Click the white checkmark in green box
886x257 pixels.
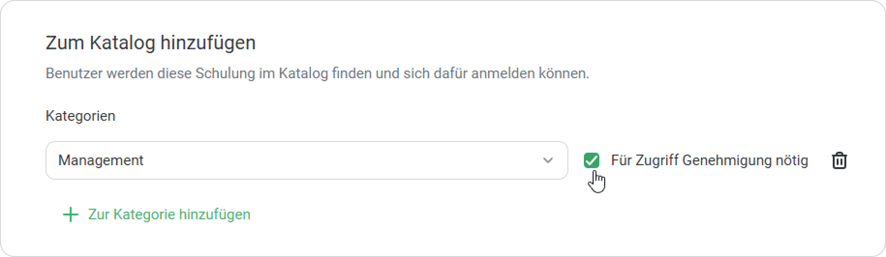[592, 160]
